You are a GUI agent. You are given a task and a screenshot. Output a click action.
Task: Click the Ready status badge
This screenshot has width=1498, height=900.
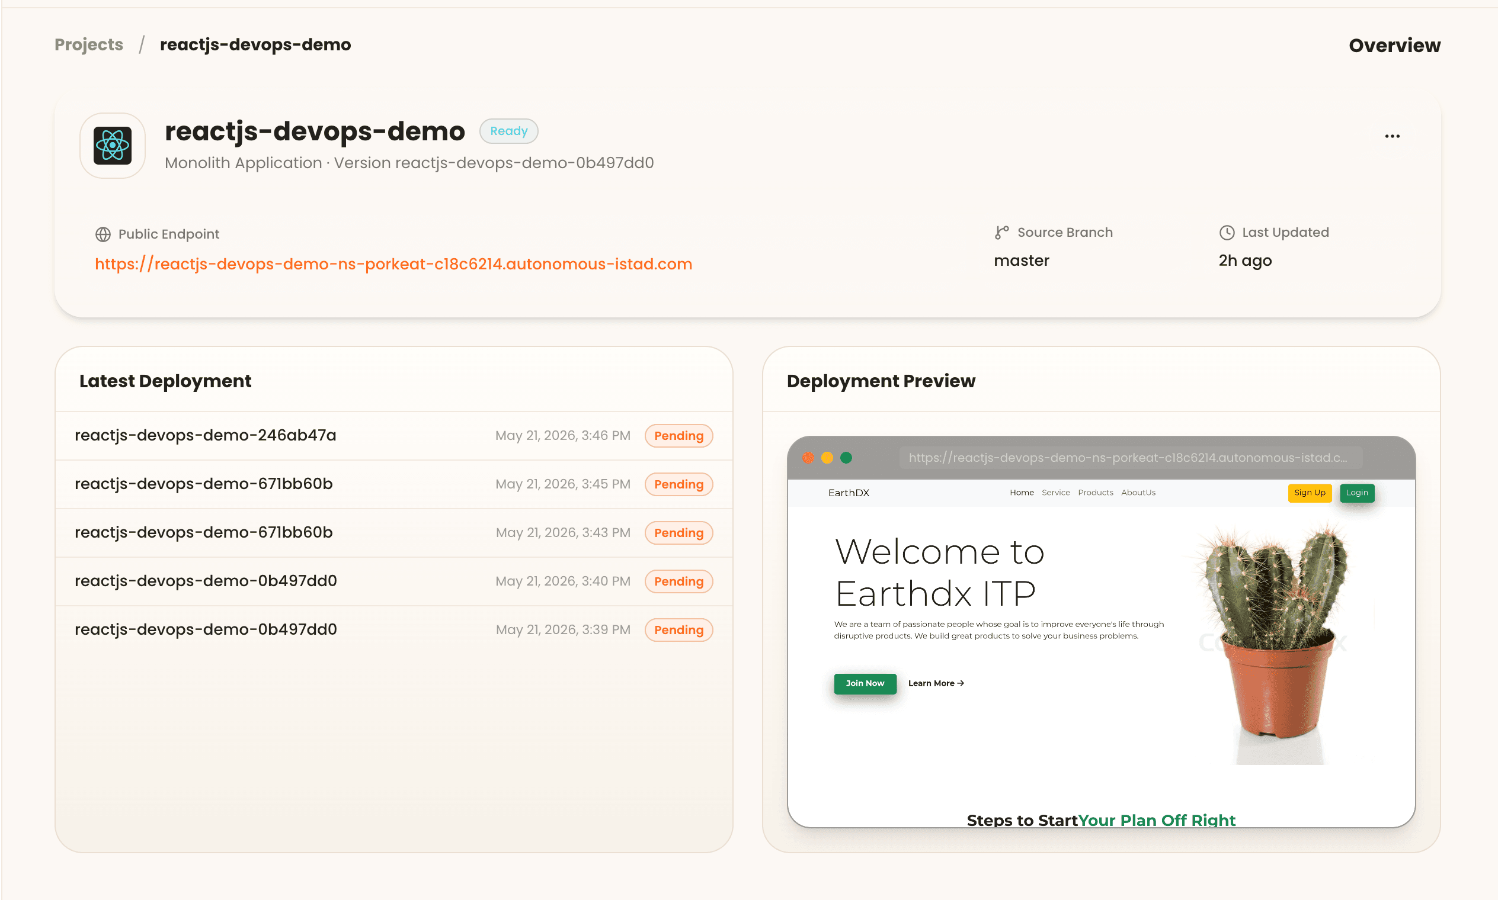click(508, 131)
